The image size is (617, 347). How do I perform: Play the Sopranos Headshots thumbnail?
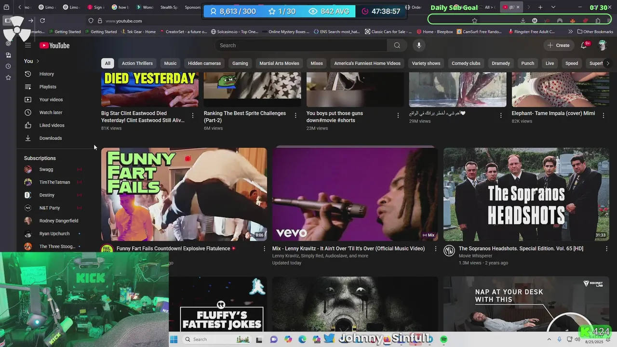coord(526,194)
